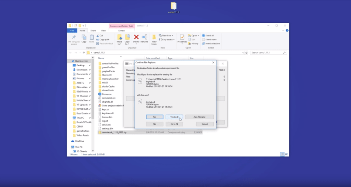The image size is (351, 187).
Task: Click the Pin to Quick access icon
Action: (74, 37)
